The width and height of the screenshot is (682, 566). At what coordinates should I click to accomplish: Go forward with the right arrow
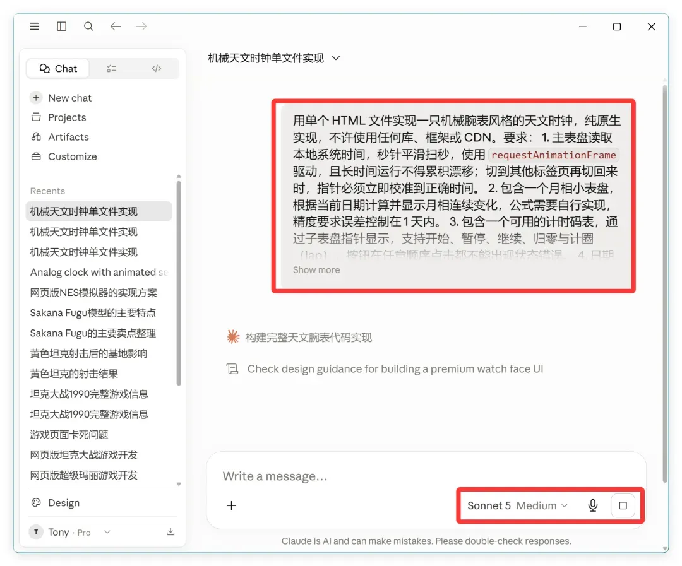pos(141,27)
